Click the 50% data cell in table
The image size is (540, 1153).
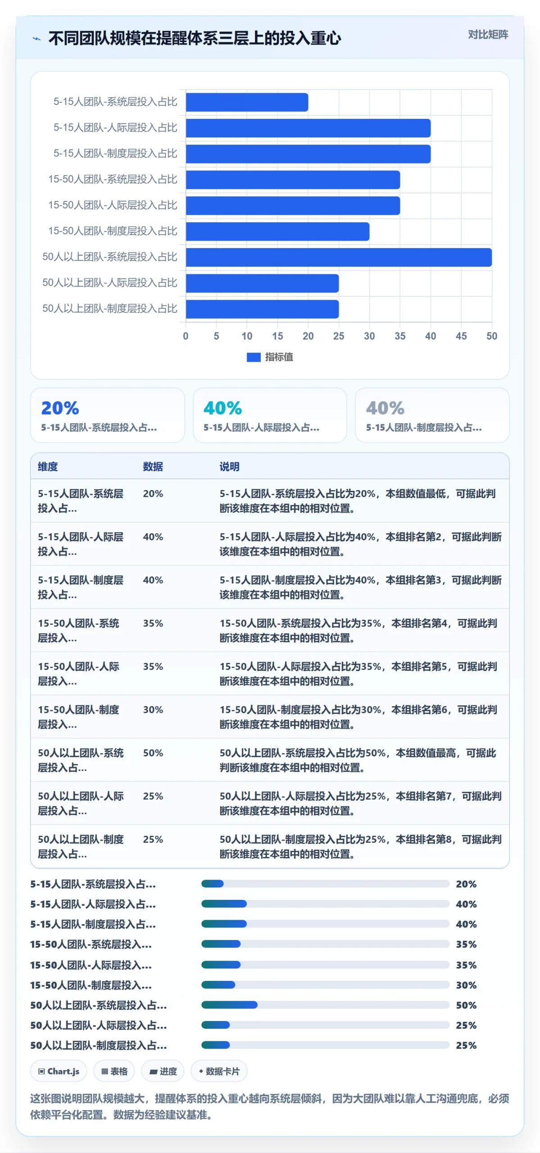153,753
